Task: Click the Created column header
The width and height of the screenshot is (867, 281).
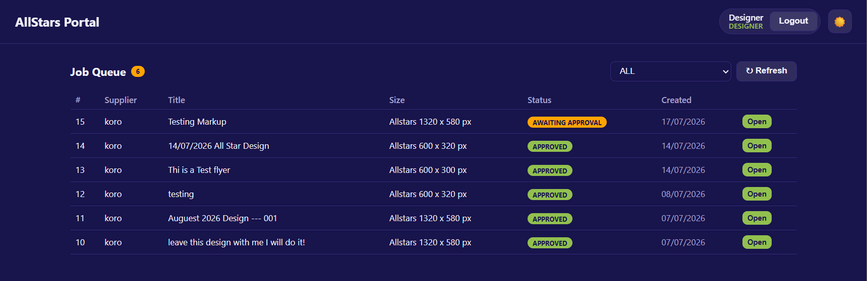Action: point(676,100)
